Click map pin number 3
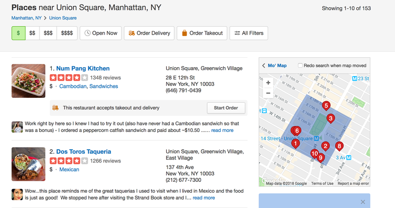 [330, 118]
